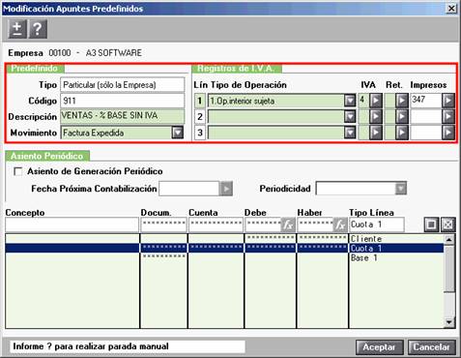This screenshot has height=358, width=461.
Task: Open date picker for Fecha Próxima Contabilización
Action: click(x=226, y=189)
